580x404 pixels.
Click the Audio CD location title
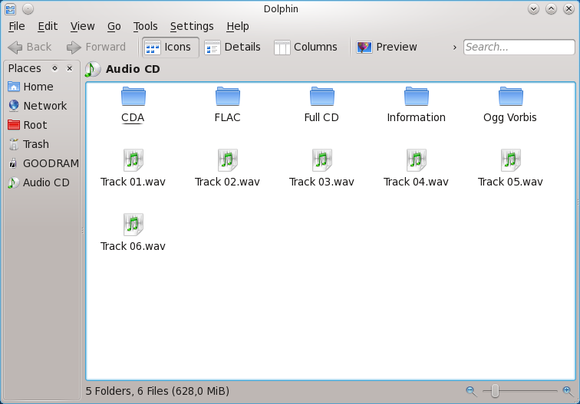point(133,69)
